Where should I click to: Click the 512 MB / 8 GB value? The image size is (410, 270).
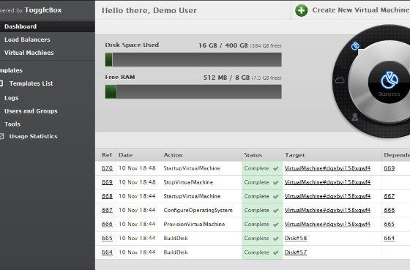(226, 78)
